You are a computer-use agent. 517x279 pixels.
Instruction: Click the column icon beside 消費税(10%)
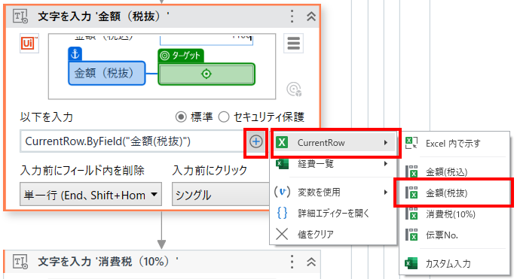tap(411, 214)
